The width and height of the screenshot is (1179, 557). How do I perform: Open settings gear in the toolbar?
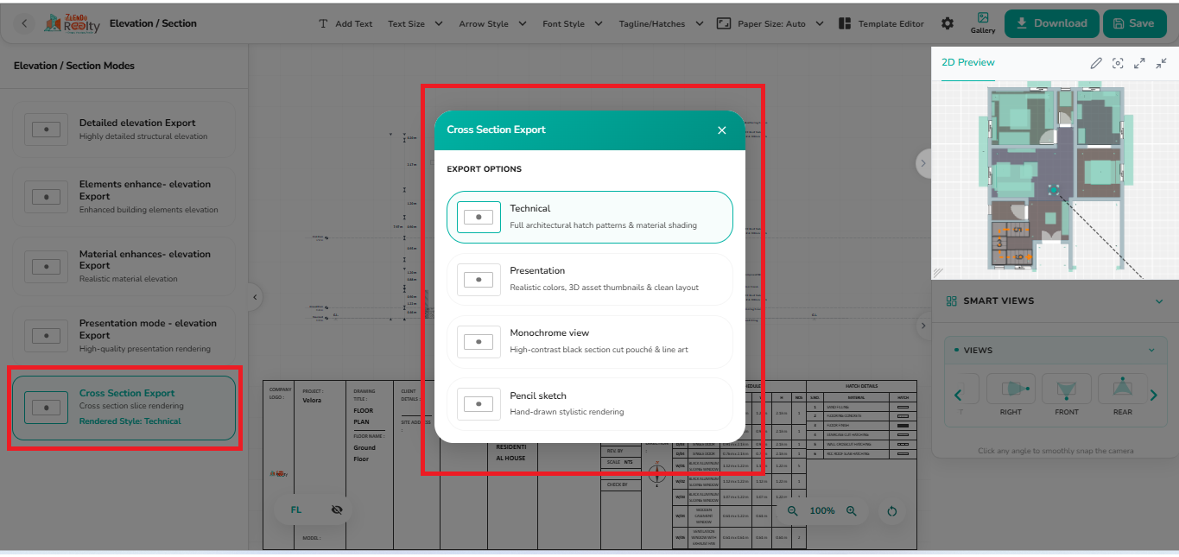948,23
